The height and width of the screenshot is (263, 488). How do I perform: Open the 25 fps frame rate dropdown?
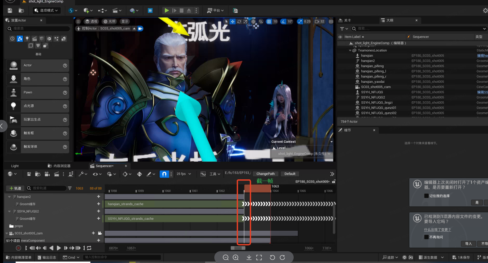(184, 174)
